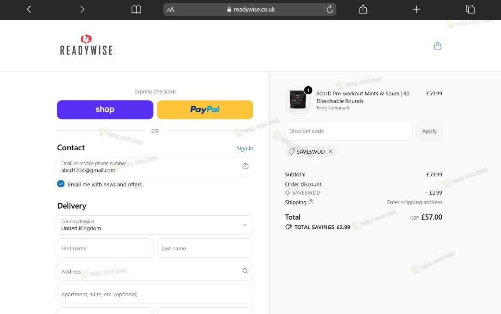Click the Shipping info question mark icon
501x314 pixels.
coord(311,202)
